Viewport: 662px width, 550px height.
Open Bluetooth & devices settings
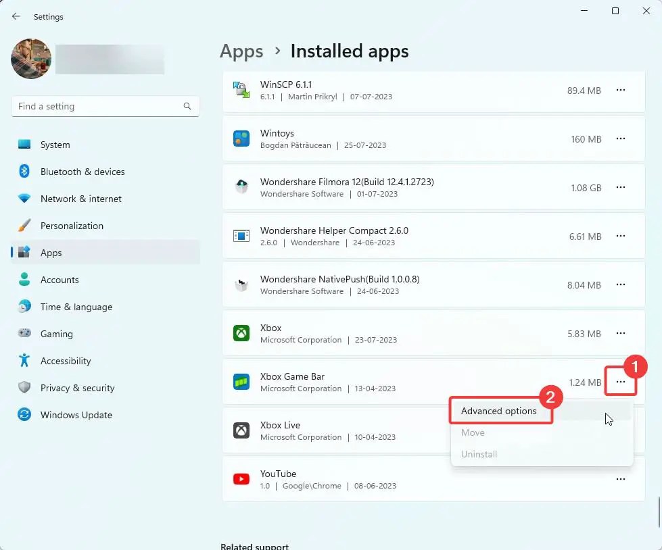tap(105, 172)
